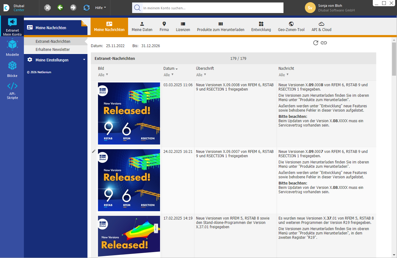Click the X.09.0008 headline text
Image resolution: width=397 pixels, height=258 pixels.
(235, 87)
